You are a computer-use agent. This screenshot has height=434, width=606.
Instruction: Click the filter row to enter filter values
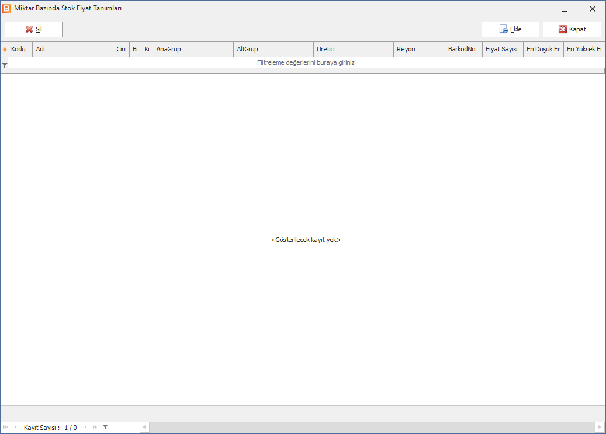pos(306,62)
